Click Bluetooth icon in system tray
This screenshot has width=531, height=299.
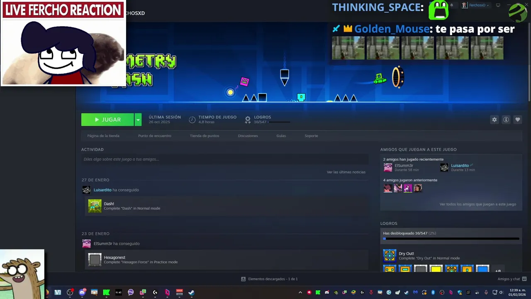click(433, 292)
